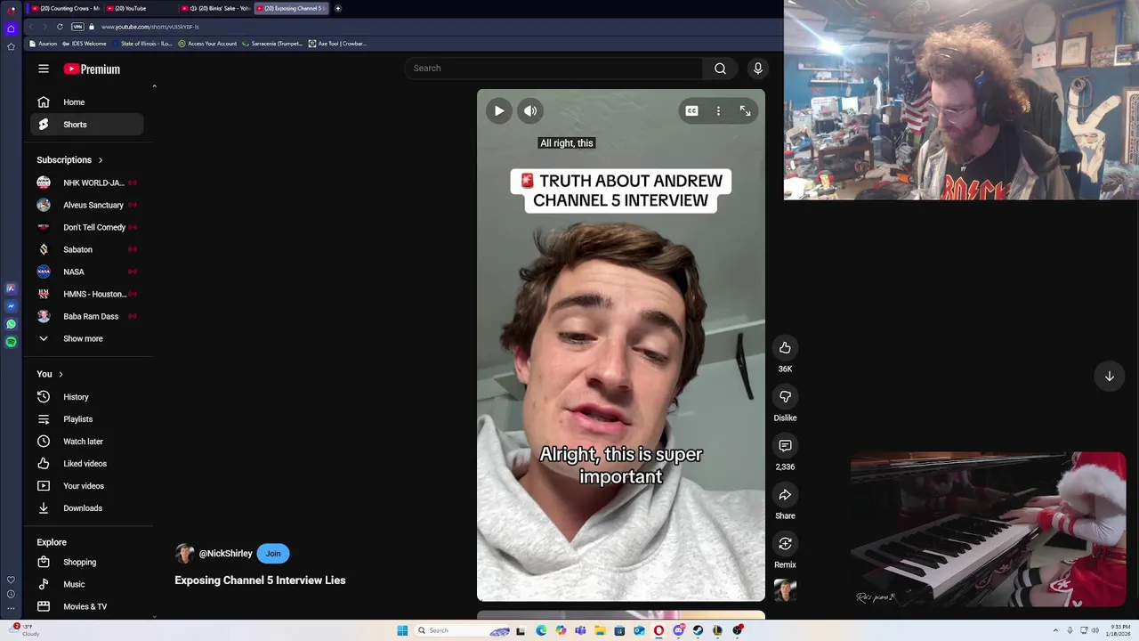Open Your videos
This screenshot has width=1139, height=641.
click(86, 486)
